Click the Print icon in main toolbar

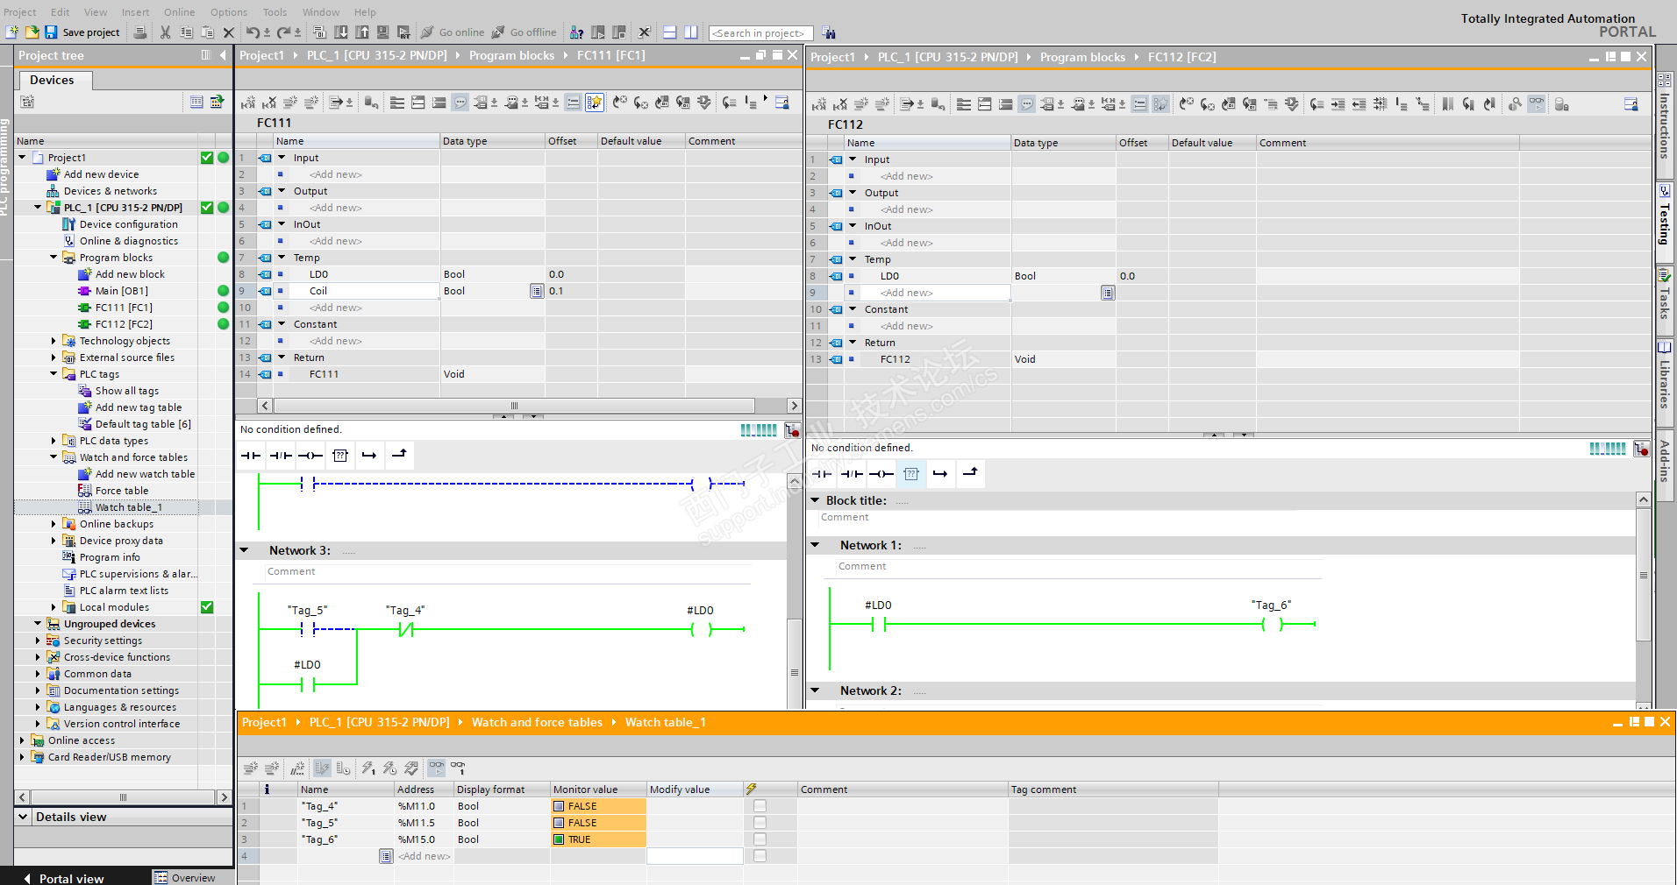point(139,32)
